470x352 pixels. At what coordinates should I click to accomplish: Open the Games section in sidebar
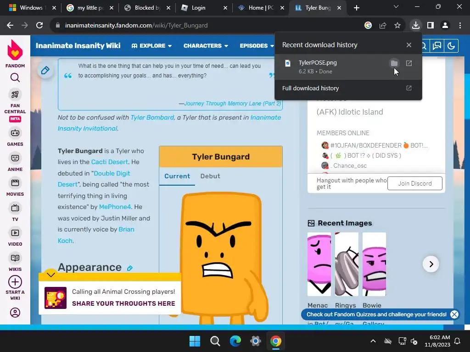(15, 137)
